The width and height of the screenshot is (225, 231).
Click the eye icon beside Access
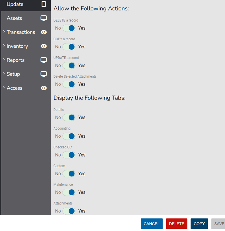(x=44, y=88)
